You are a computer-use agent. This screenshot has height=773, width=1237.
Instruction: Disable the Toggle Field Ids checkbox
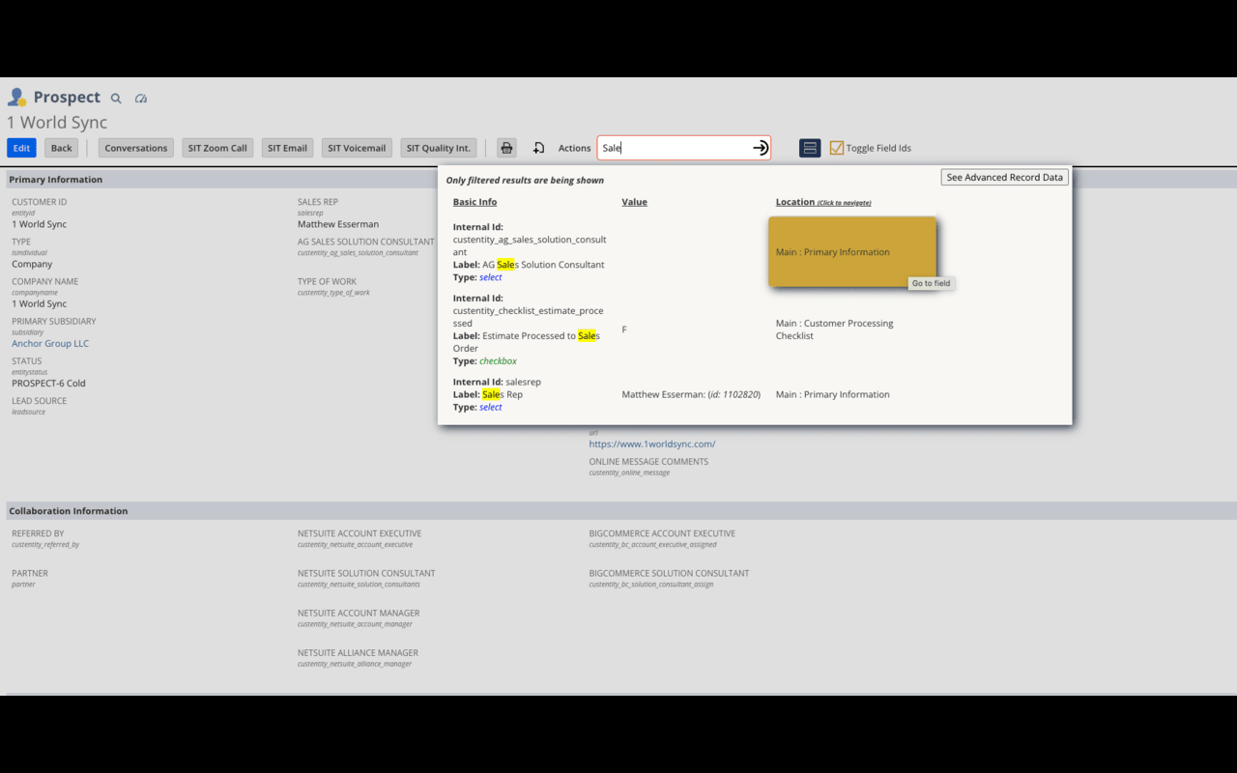pos(836,147)
